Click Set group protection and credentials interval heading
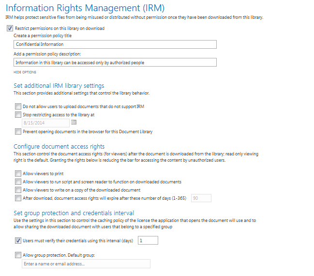Image resolution: width=314 pixels, height=276 pixels. (x=74, y=213)
